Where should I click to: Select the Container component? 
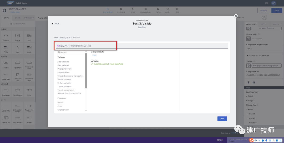coord(6,92)
